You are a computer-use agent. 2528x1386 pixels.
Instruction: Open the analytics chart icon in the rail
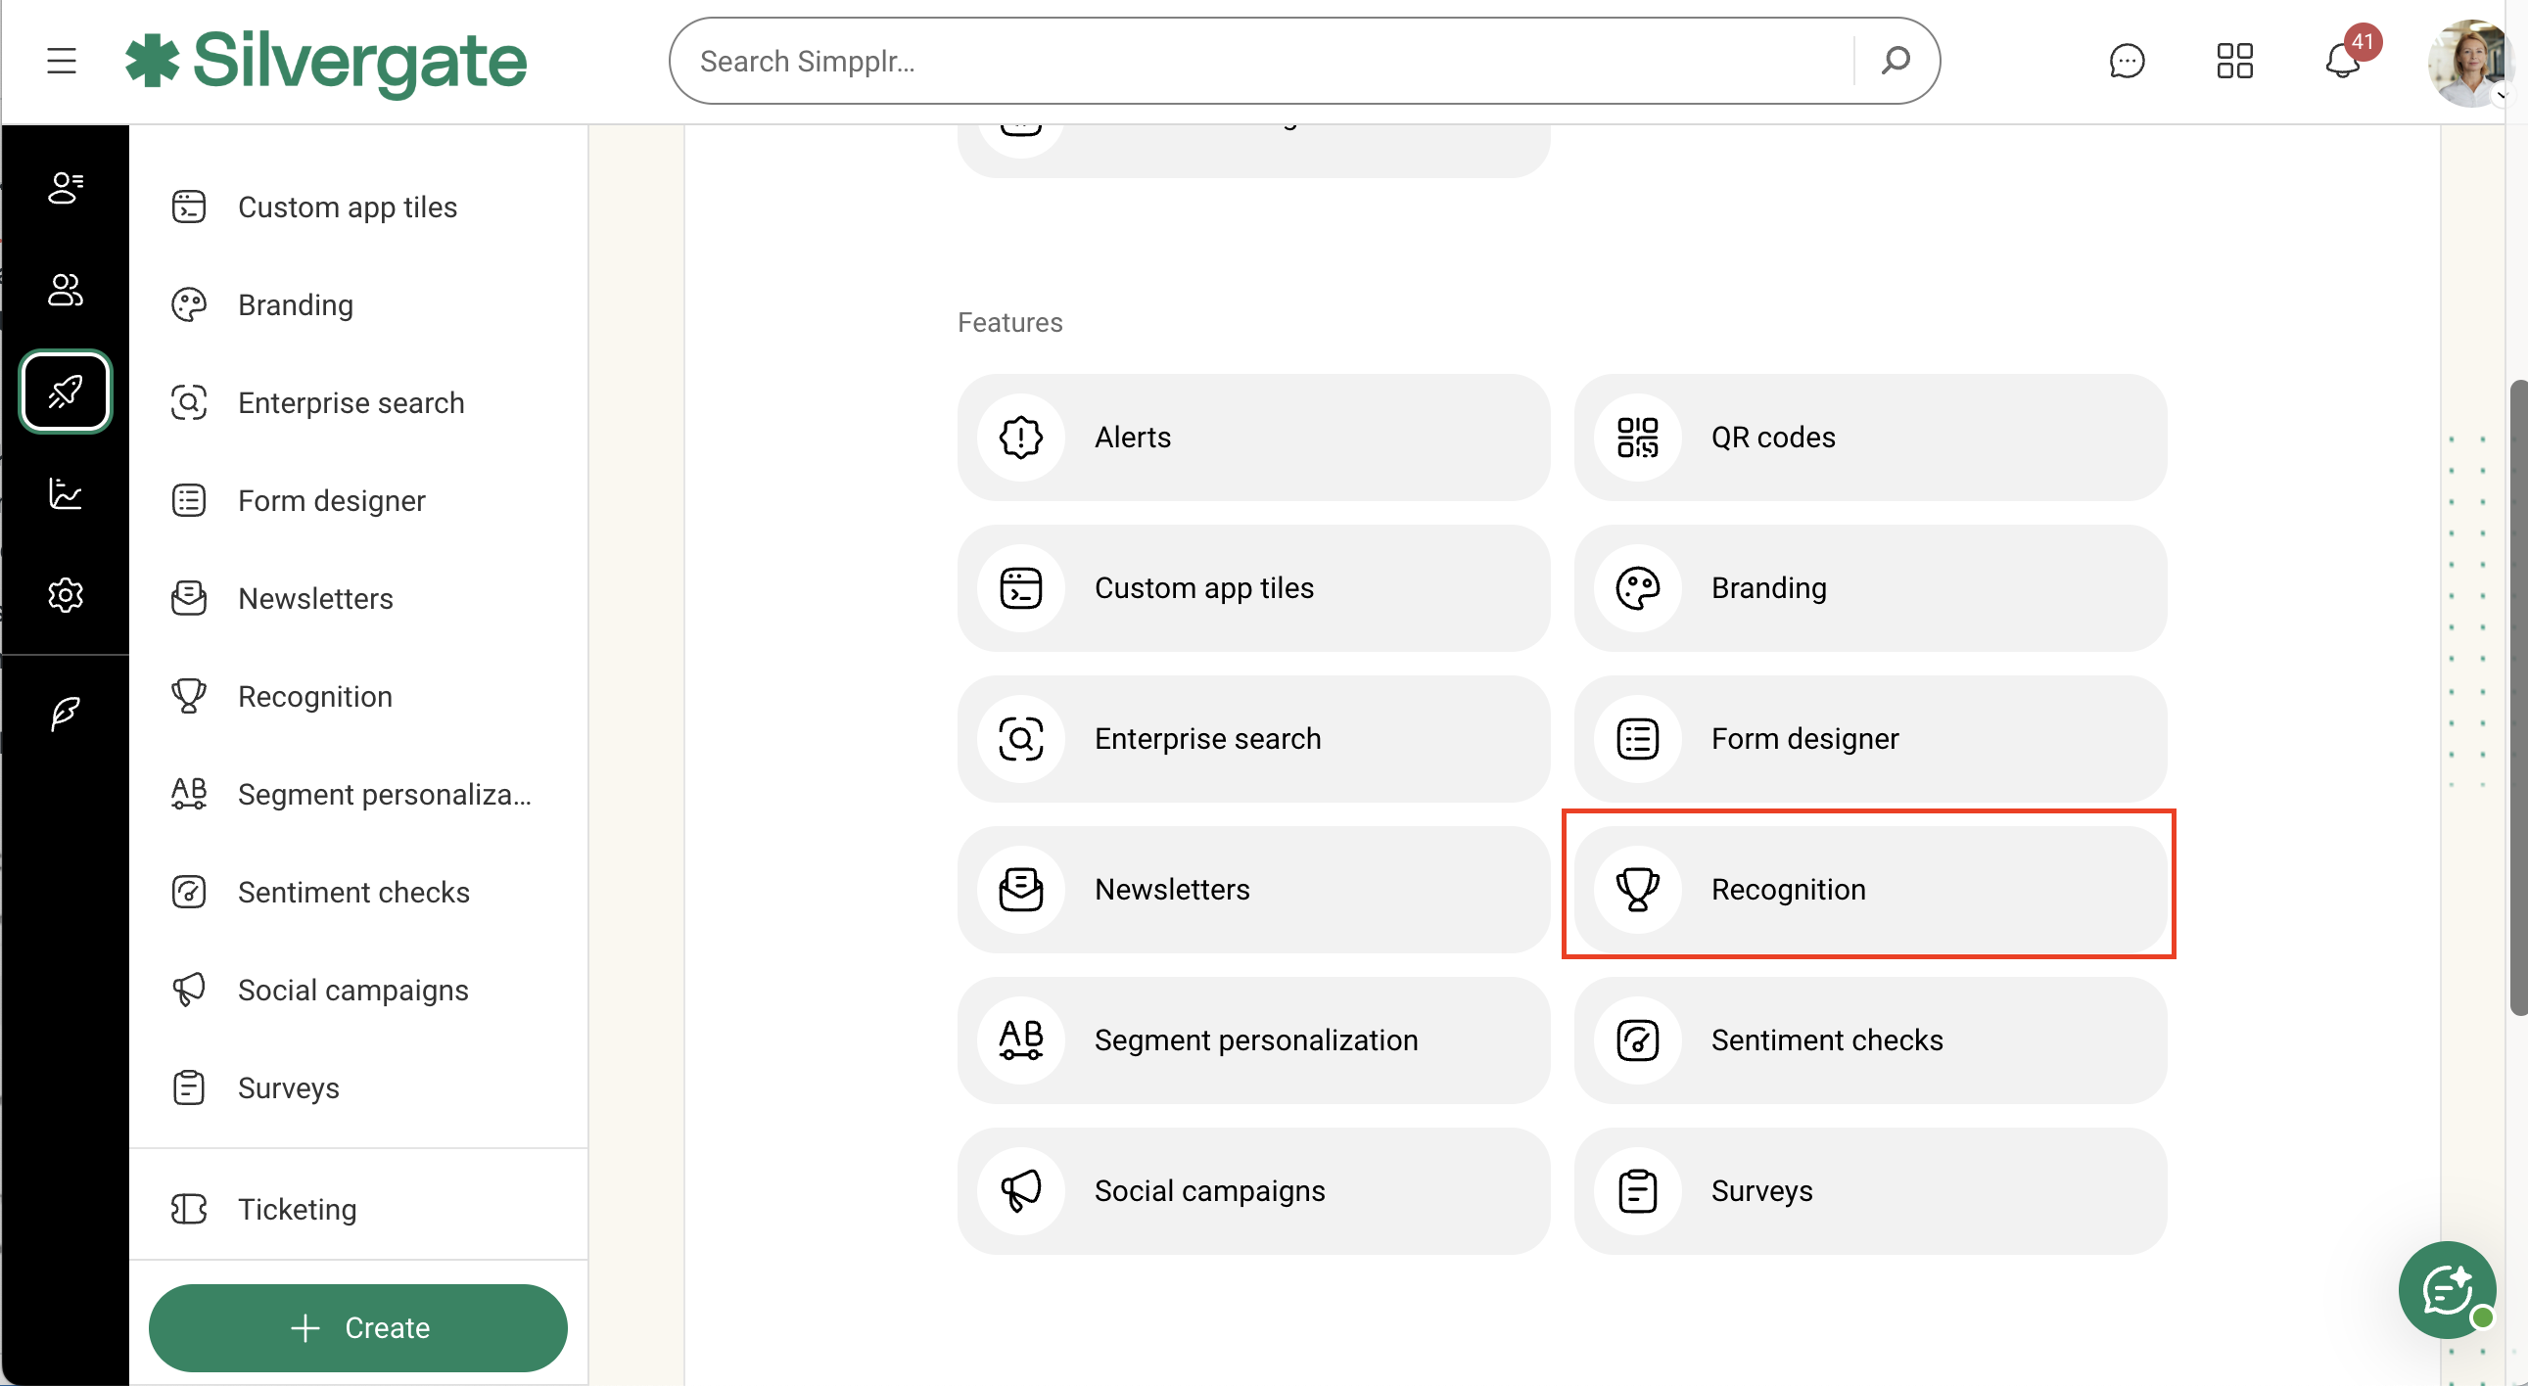pos(65,493)
